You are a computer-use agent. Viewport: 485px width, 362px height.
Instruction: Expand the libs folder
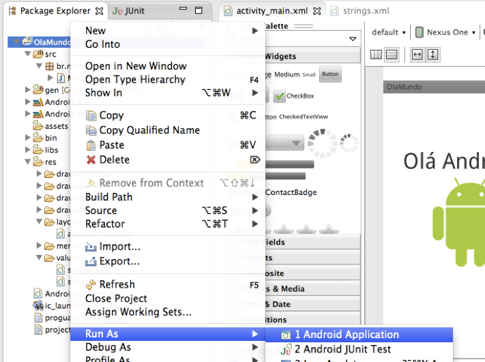27,149
